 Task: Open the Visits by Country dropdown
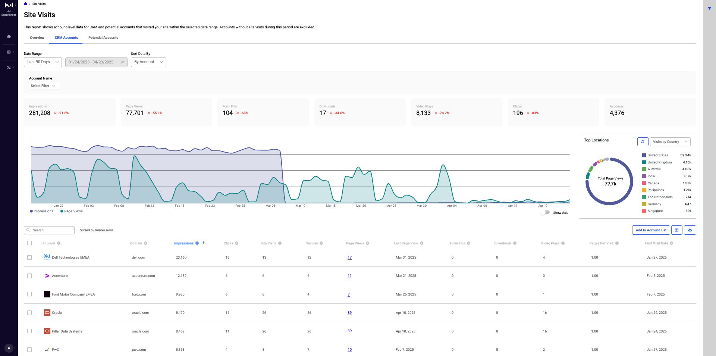pos(670,142)
